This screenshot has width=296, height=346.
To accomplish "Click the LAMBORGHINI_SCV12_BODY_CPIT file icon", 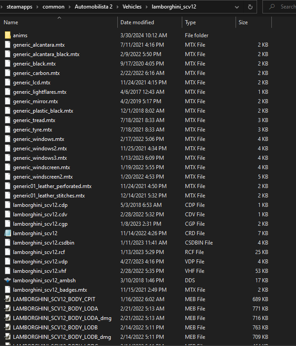I will coord(8,299).
